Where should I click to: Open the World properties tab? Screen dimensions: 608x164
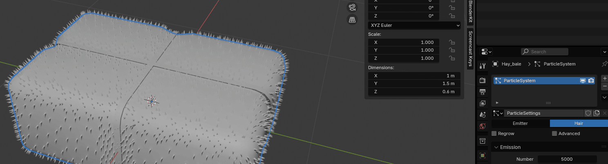pyautogui.click(x=483, y=126)
